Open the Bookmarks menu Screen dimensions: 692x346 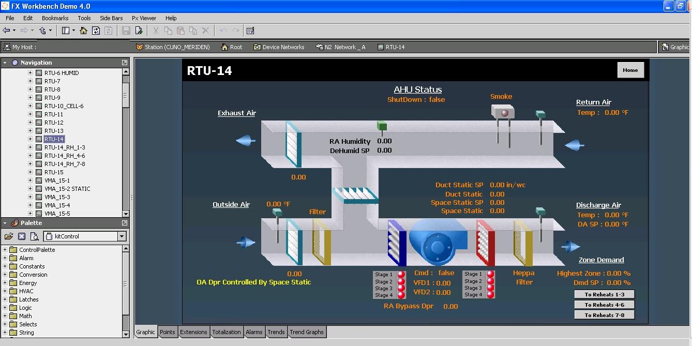point(55,18)
